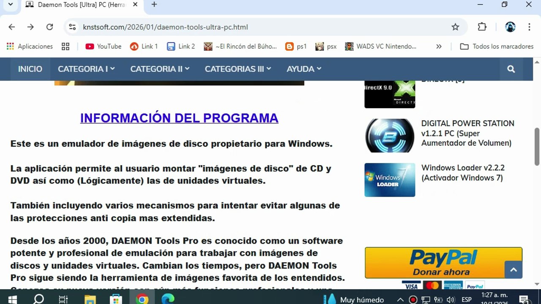The height and width of the screenshot is (304, 541).
Task: Reload the current page
Action: pyautogui.click(x=49, y=27)
